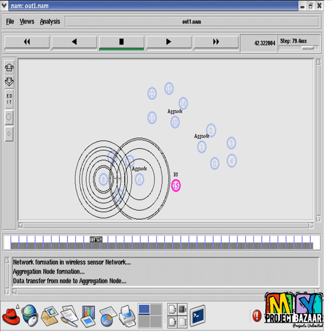The height and width of the screenshot is (332, 332).
Task: Fast forward the animation
Action: point(216,42)
